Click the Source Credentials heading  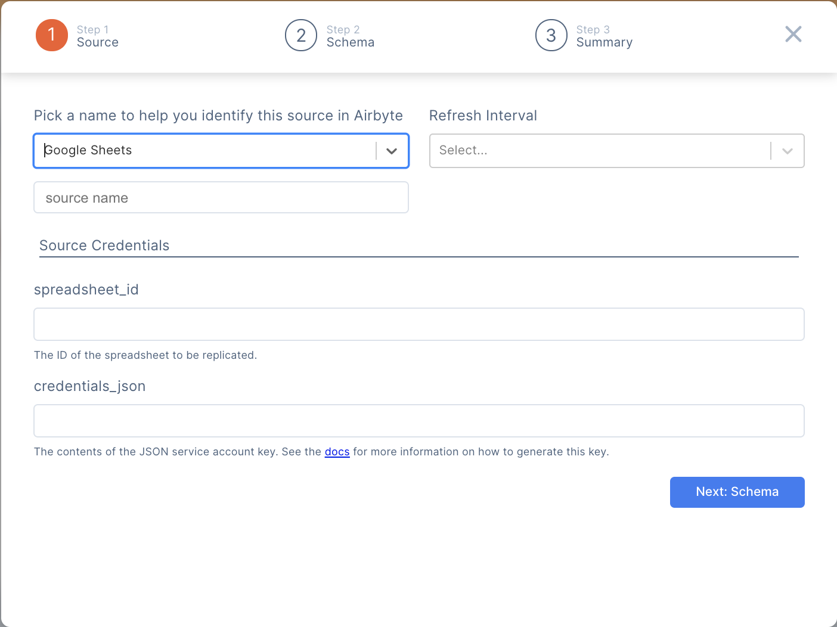(x=104, y=246)
